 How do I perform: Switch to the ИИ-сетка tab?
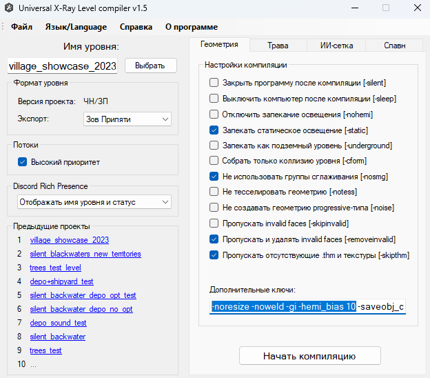click(x=336, y=46)
